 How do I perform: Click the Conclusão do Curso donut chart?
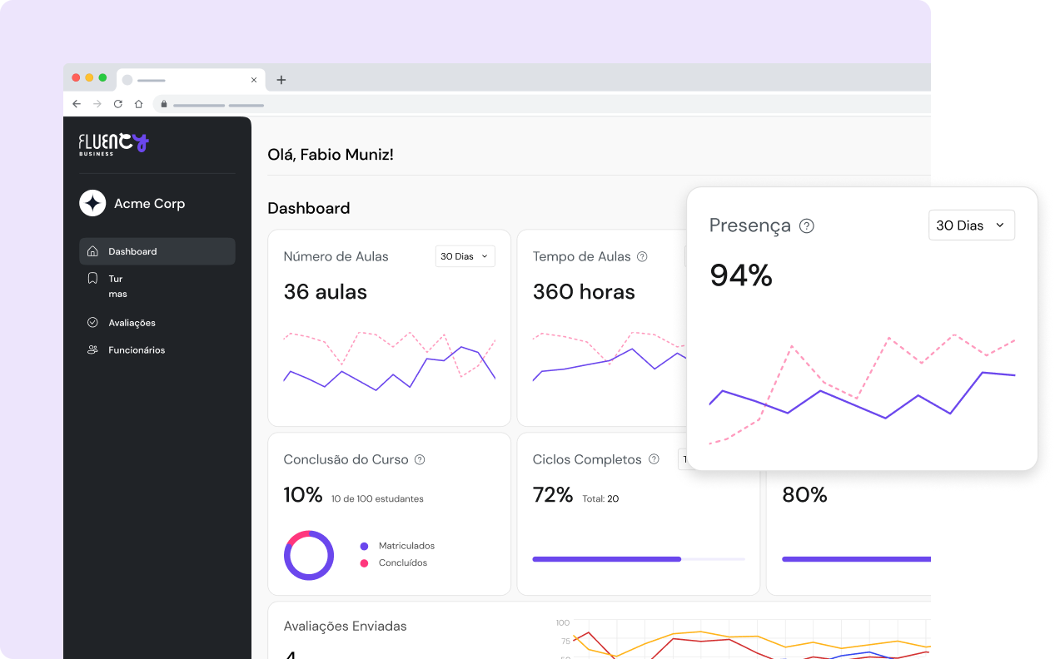[309, 555]
